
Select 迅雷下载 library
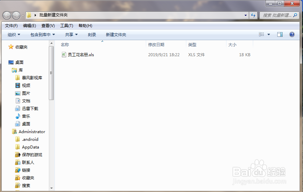tap(27, 108)
